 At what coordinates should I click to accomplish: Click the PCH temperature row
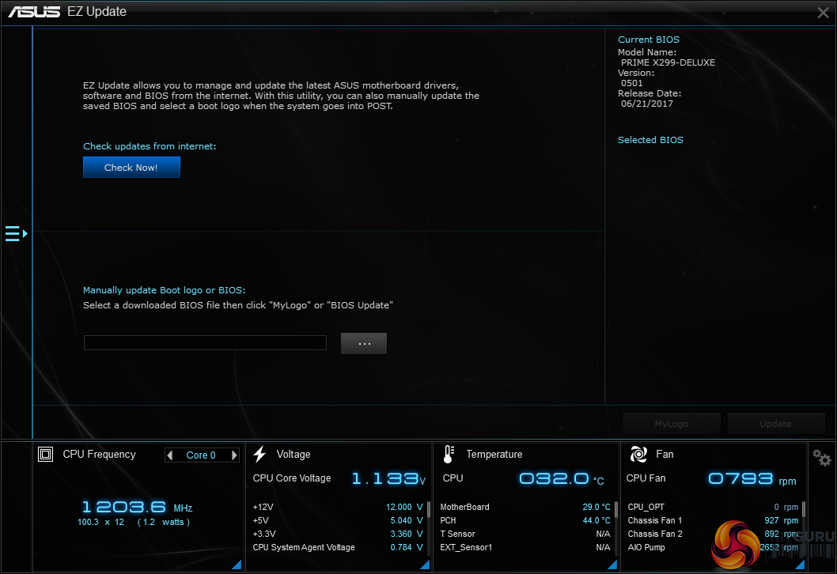(x=525, y=520)
